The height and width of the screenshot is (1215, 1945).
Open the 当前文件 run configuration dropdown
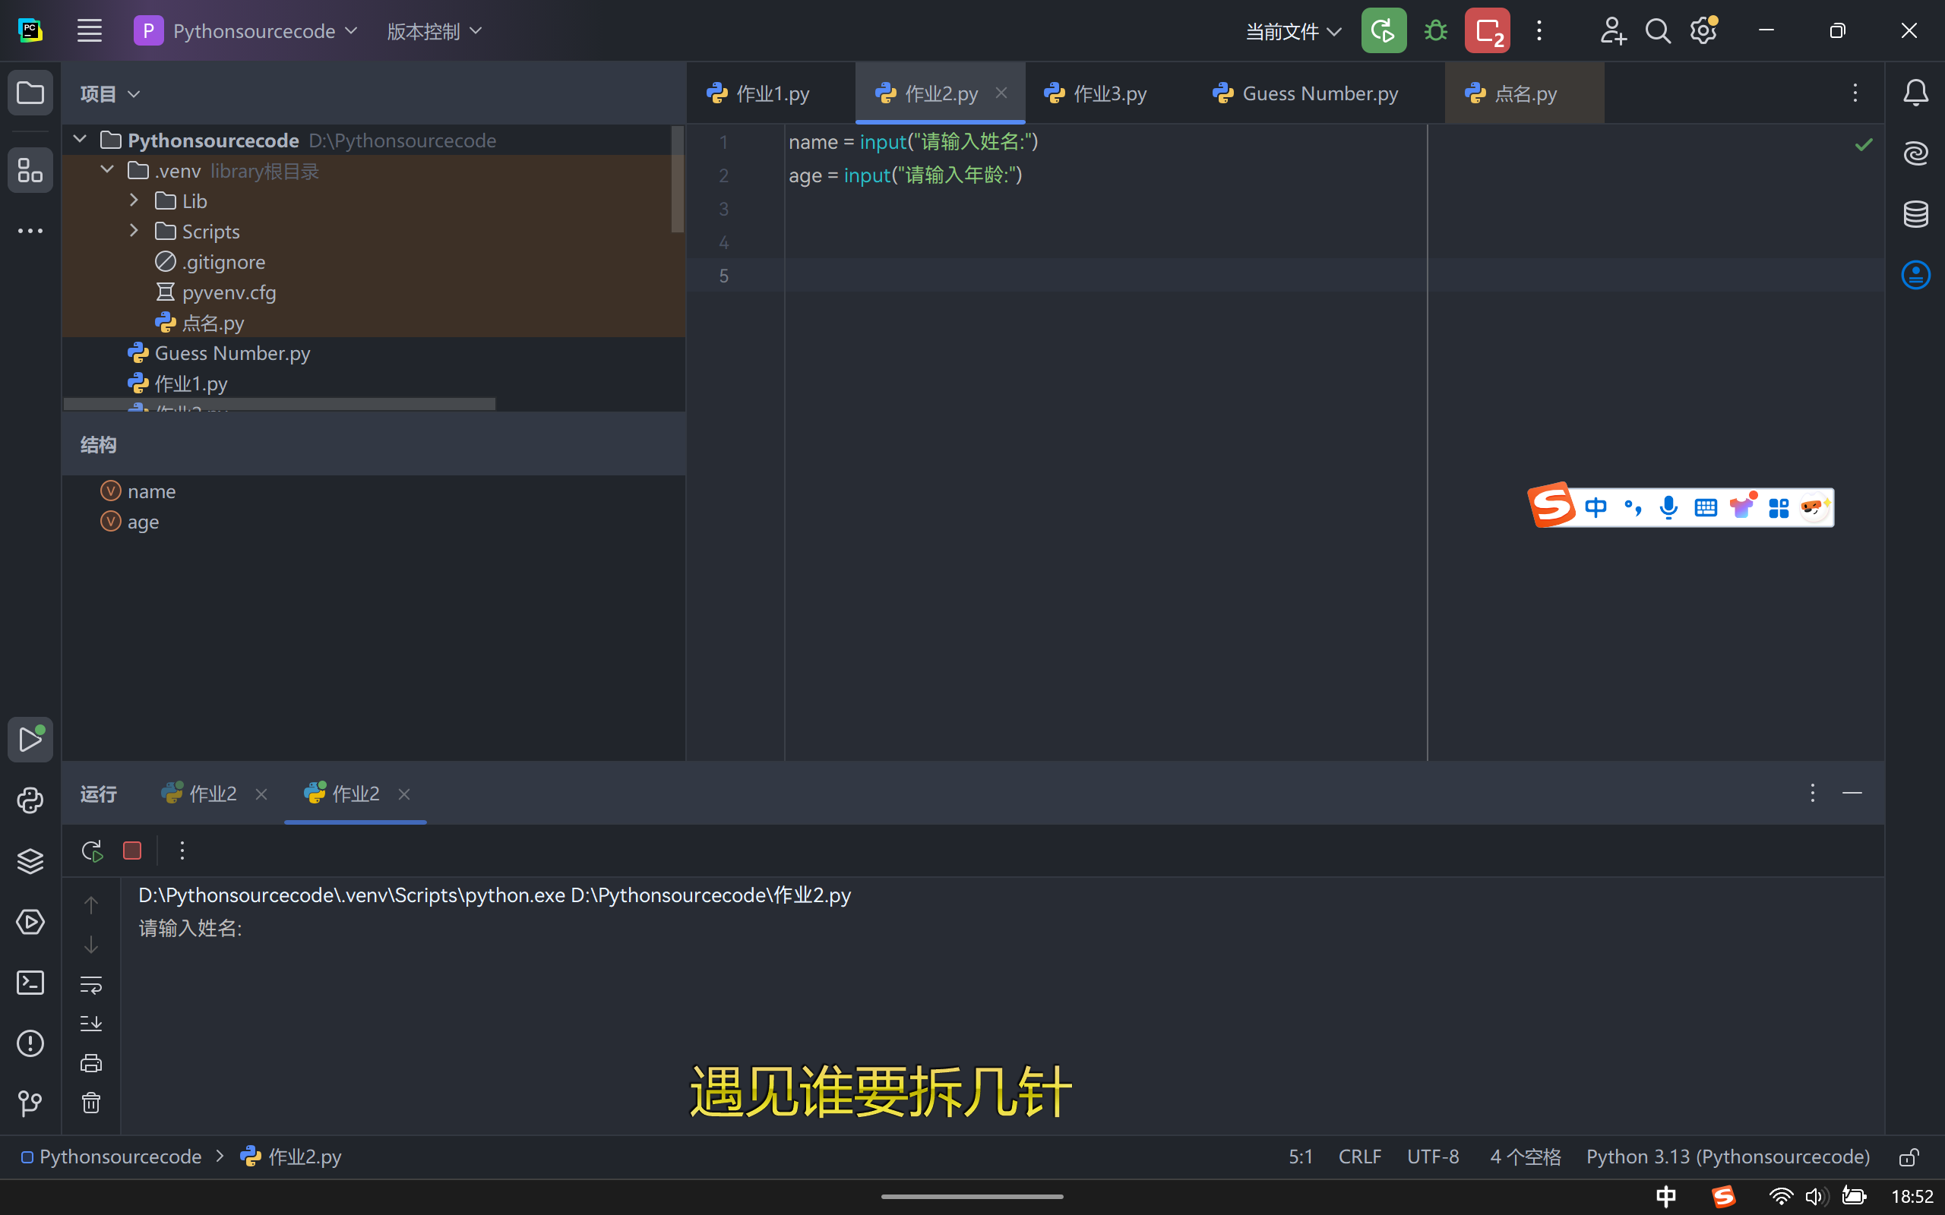1293,31
